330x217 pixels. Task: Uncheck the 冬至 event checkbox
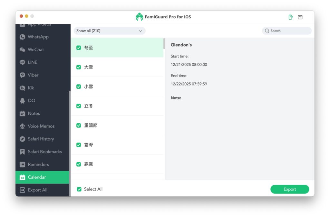79,48
